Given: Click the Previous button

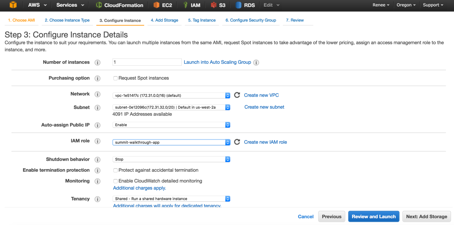Looking at the screenshot, I should point(332,216).
